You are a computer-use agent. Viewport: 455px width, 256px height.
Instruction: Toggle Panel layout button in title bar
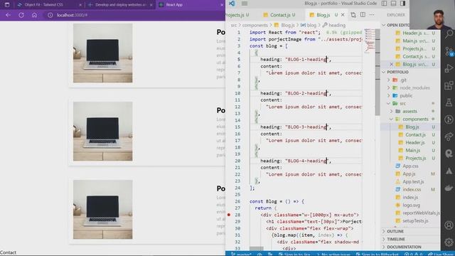click(x=393, y=4)
